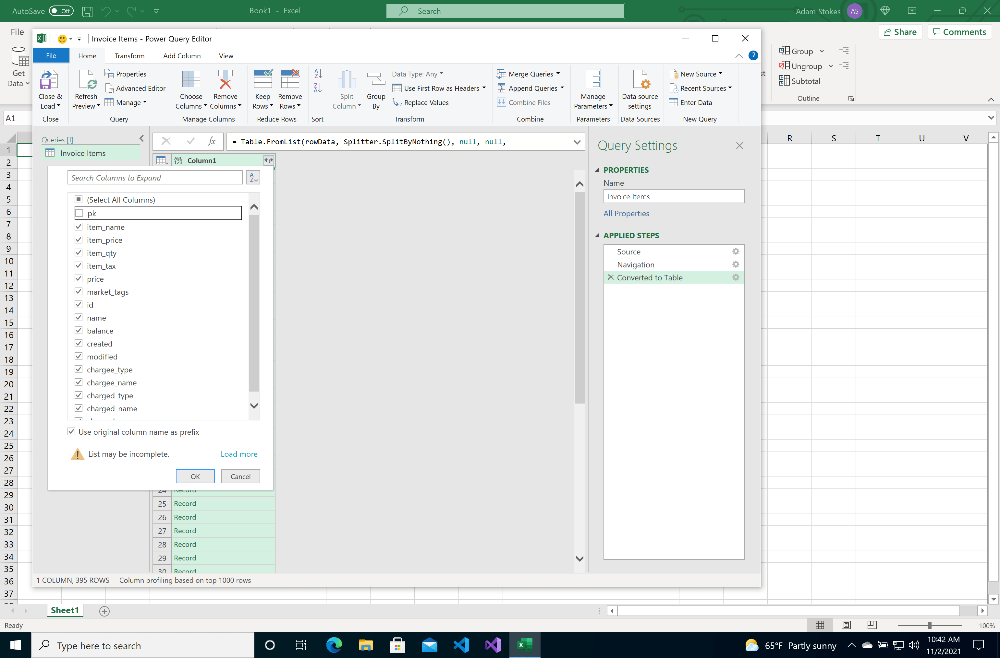This screenshot has height=658, width=1000.
Task: Select the Choose Columns tool
Action: [191, 88]
